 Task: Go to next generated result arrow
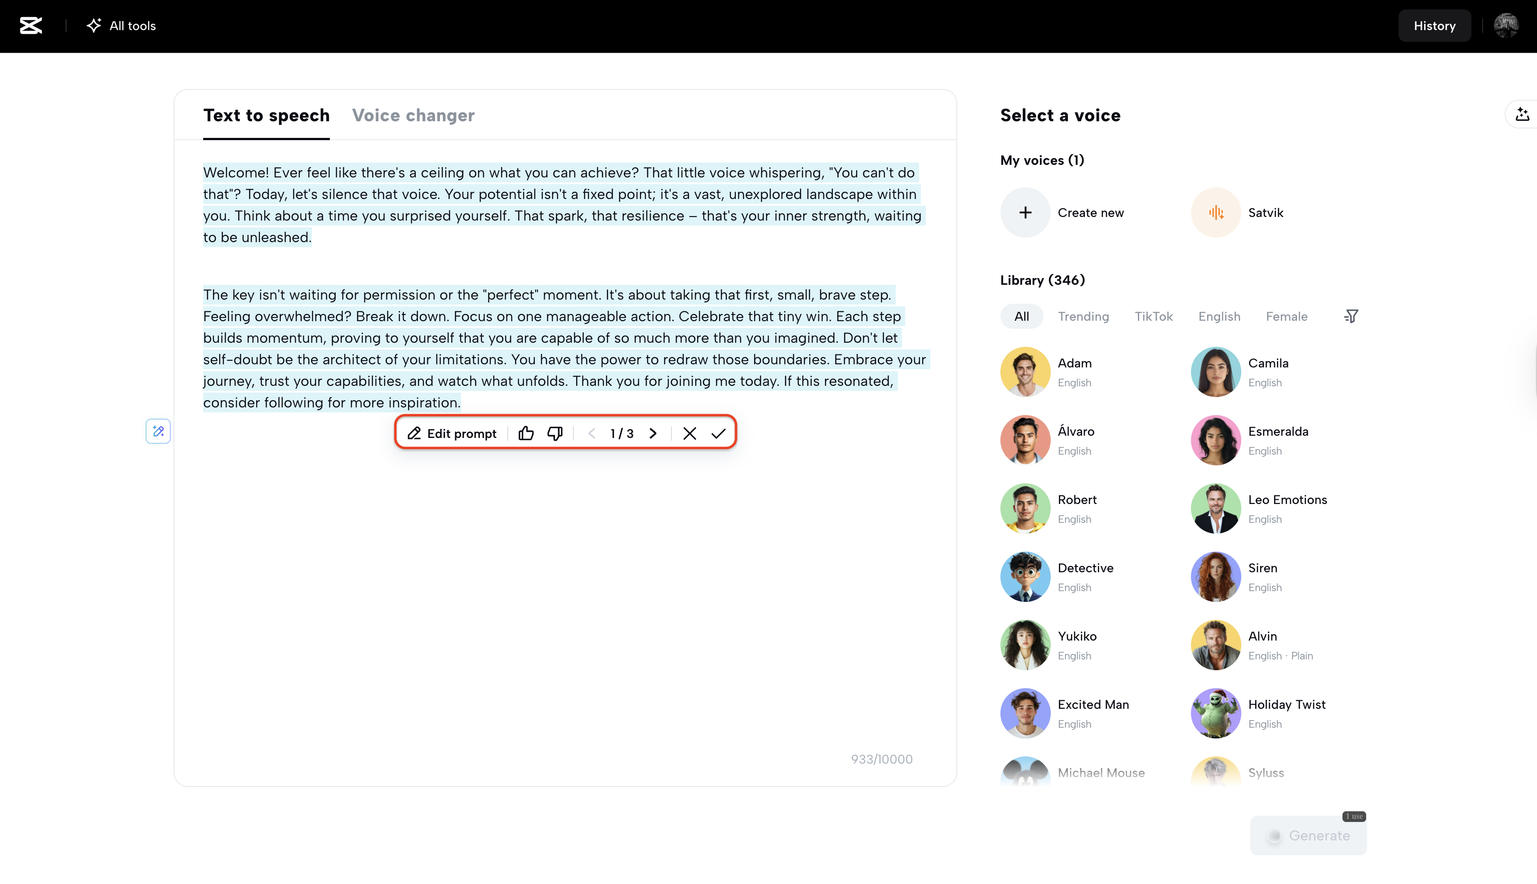653,433
